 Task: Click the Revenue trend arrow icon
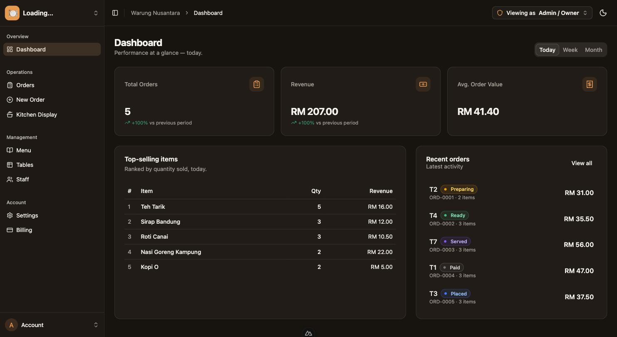(x=294, y=123)
